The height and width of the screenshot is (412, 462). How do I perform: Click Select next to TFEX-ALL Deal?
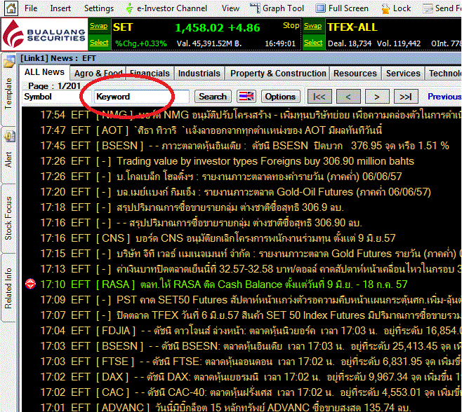pos(313,43)
